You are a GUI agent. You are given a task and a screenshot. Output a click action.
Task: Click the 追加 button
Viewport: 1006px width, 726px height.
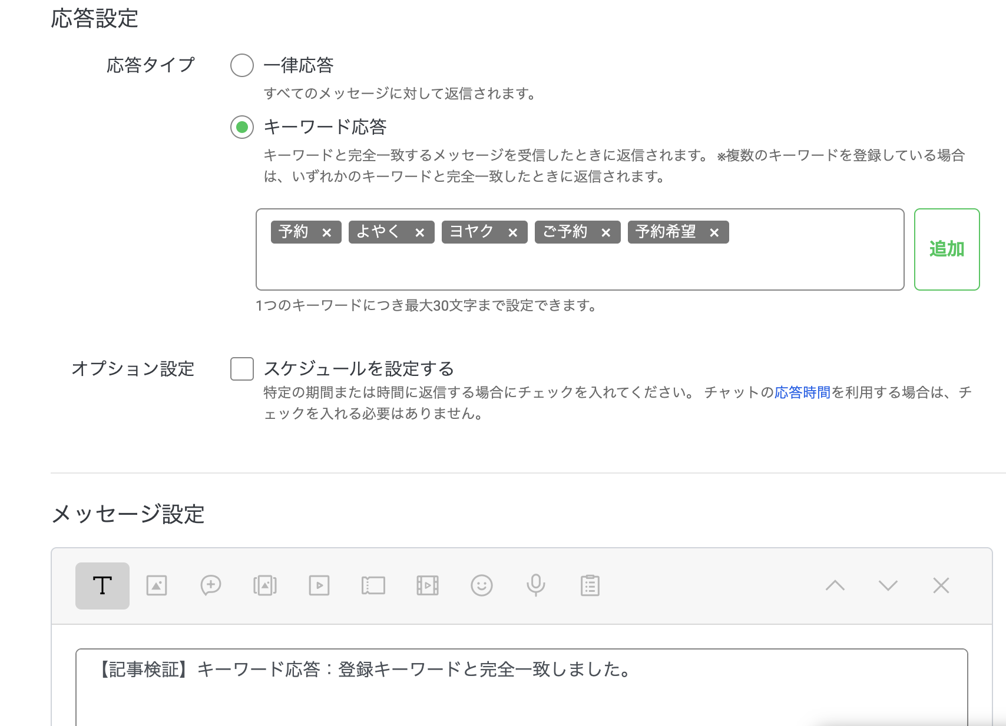tap(947, 249)
